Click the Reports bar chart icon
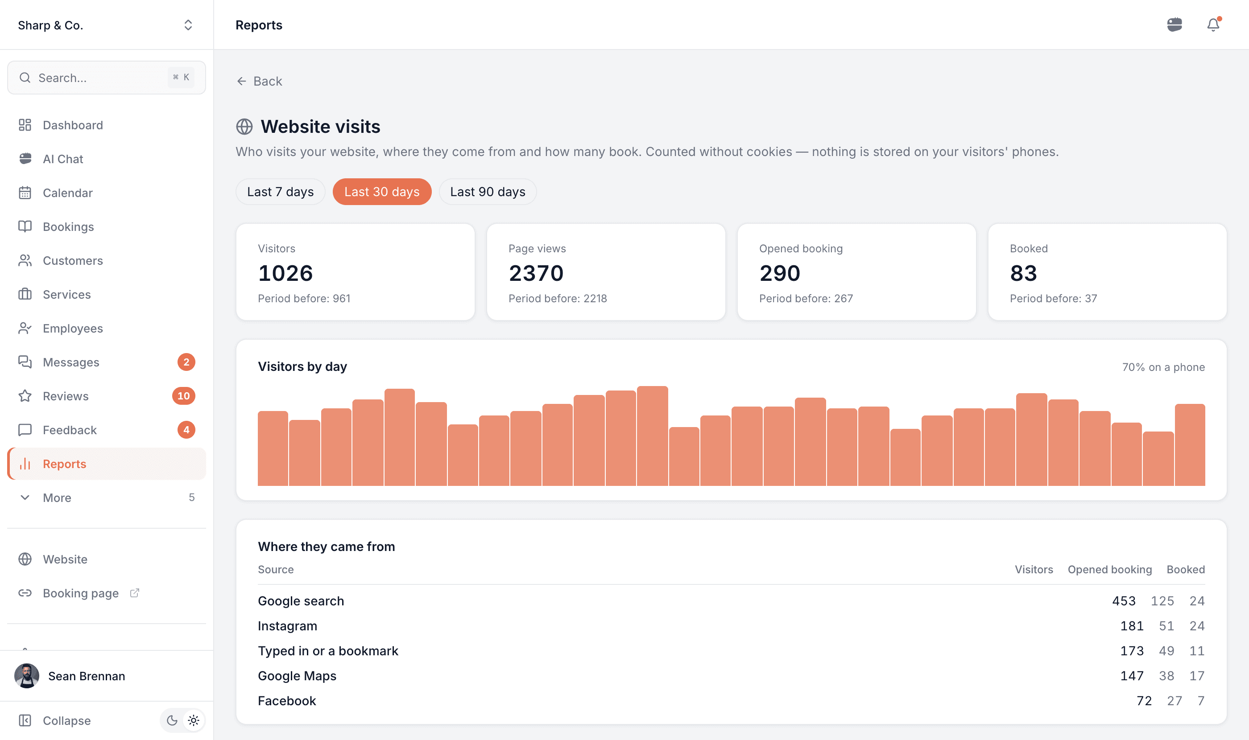Viewport: 1249px width, 740px height. pos(25,464)
